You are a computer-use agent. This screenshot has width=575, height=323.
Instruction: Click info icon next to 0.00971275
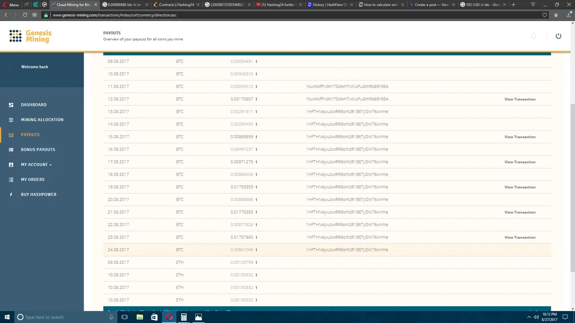pos(257,162)
